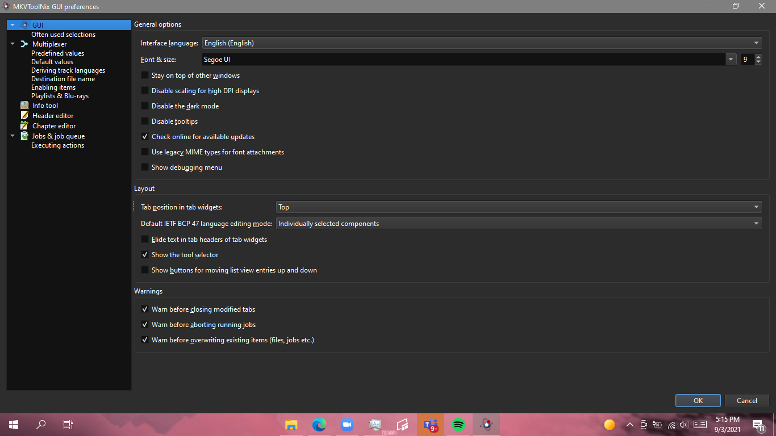The height and width of the screenshot is (436, 776).
Task: Select the Chapter editor icon
Action: (24, 126)
